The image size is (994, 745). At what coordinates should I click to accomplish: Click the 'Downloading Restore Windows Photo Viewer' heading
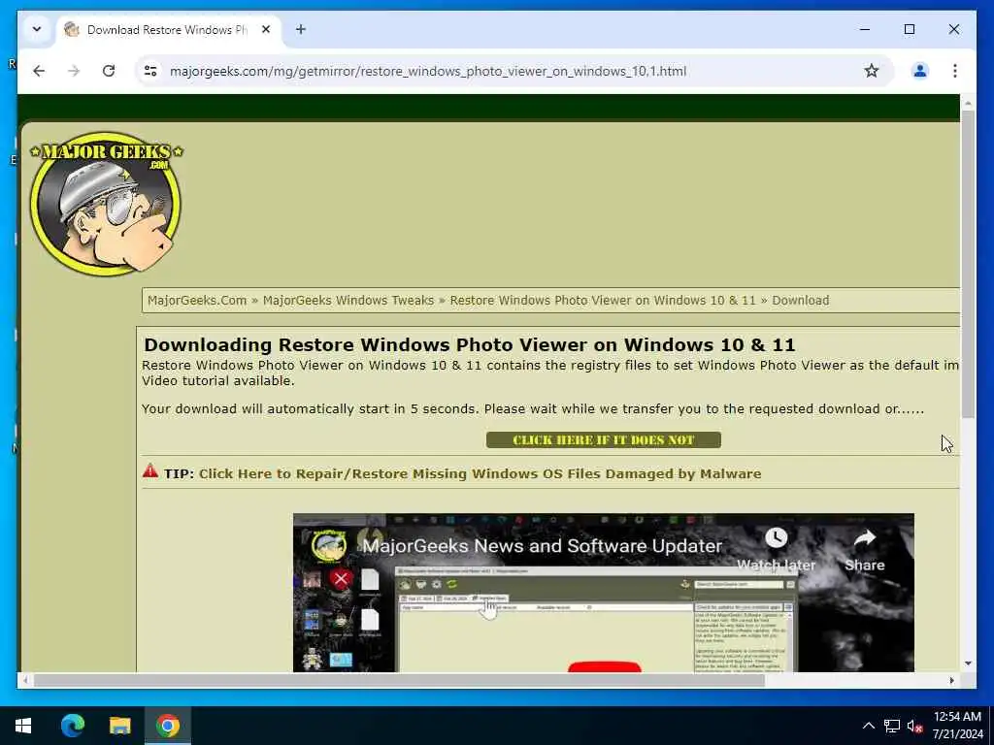(469, 344)
